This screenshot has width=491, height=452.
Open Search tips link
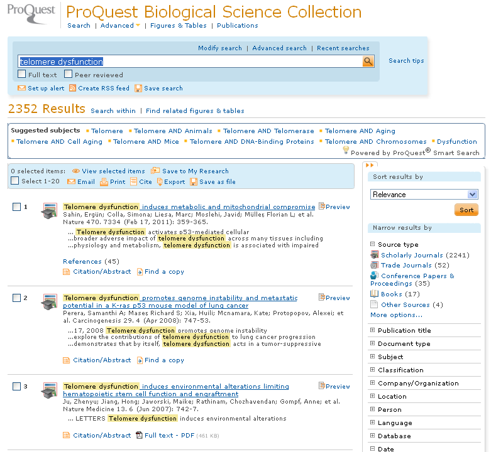406,61
